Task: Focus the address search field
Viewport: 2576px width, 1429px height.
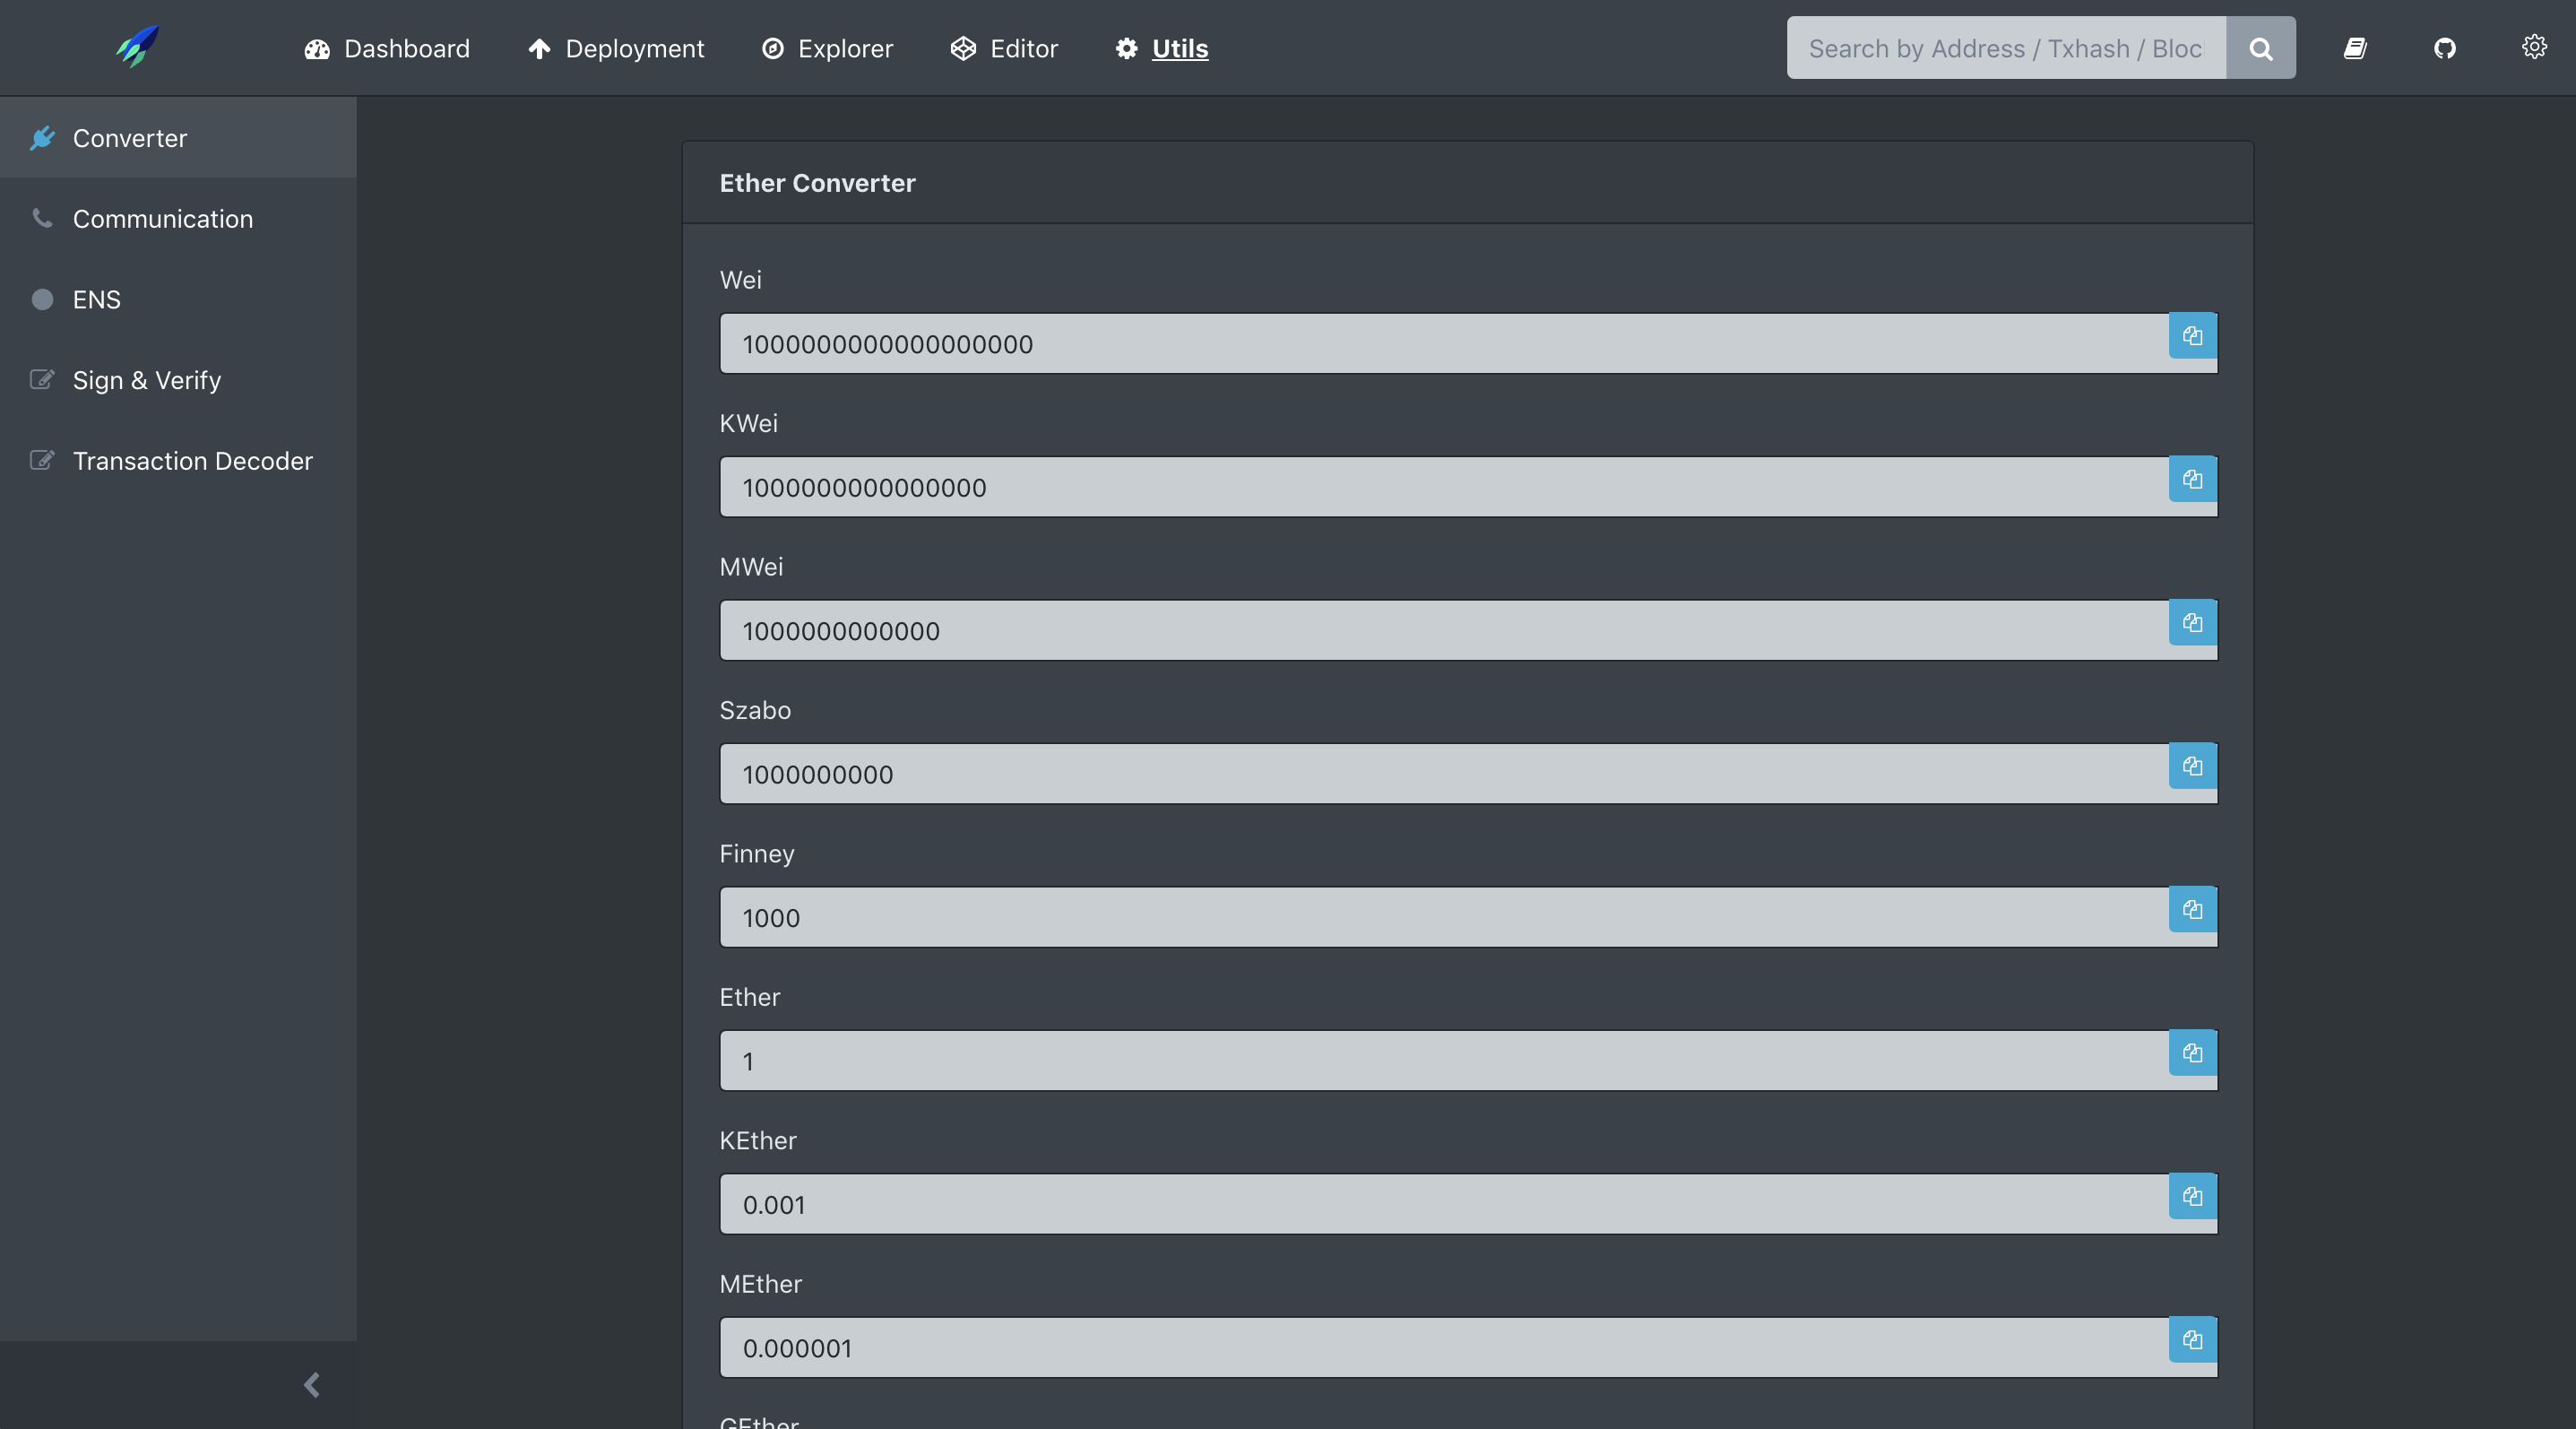Action: click(2006, 48)
